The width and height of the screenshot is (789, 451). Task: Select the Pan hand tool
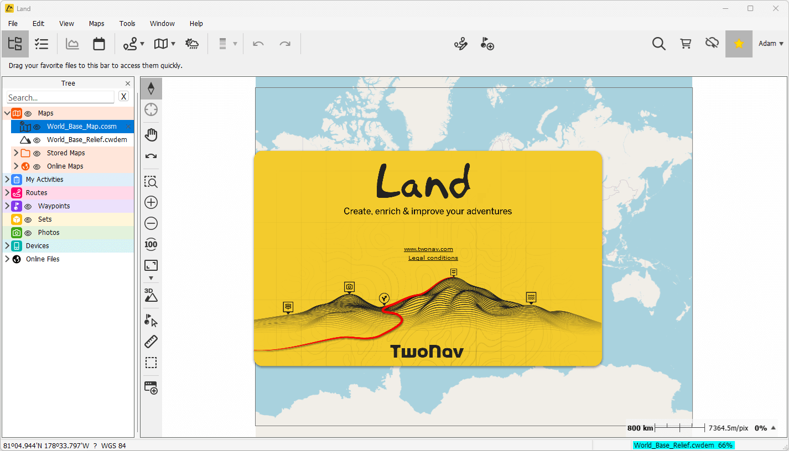pos(150,134)
